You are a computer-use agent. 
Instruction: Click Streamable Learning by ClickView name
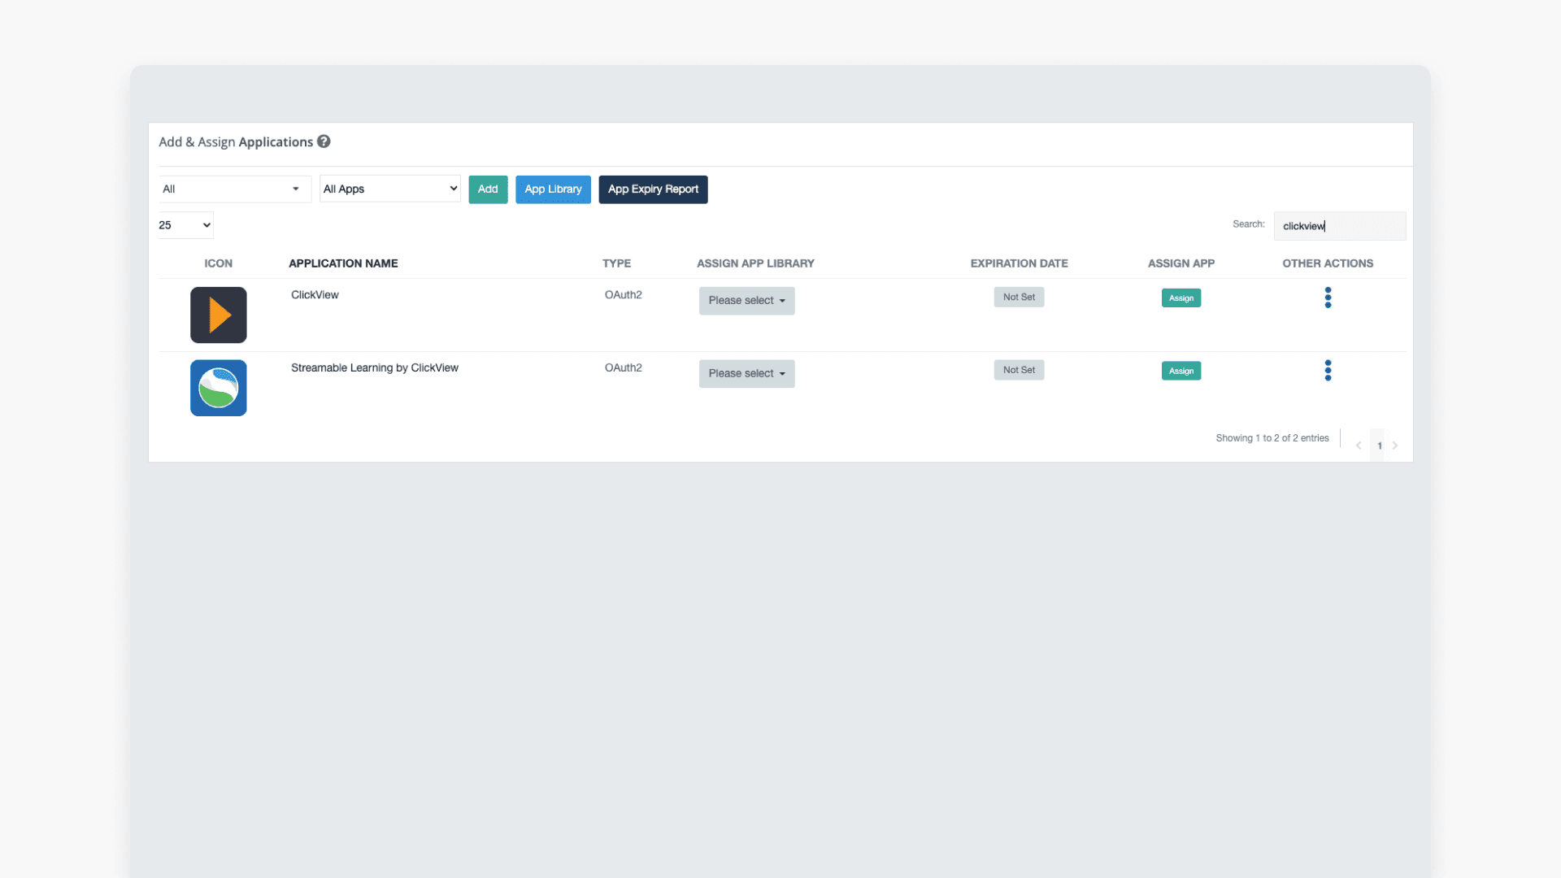[375, 368]
